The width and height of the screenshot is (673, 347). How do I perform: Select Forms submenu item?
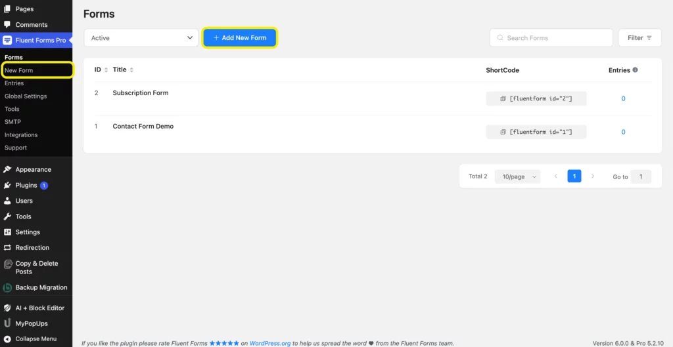pos(14,57)
